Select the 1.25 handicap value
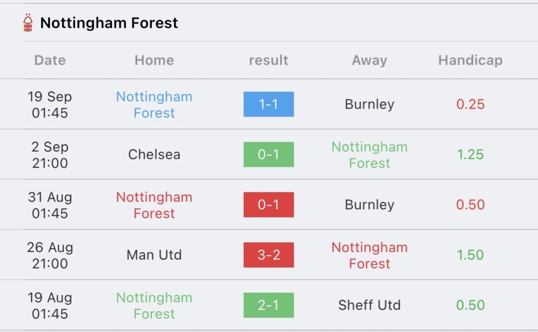 [470, 155]
